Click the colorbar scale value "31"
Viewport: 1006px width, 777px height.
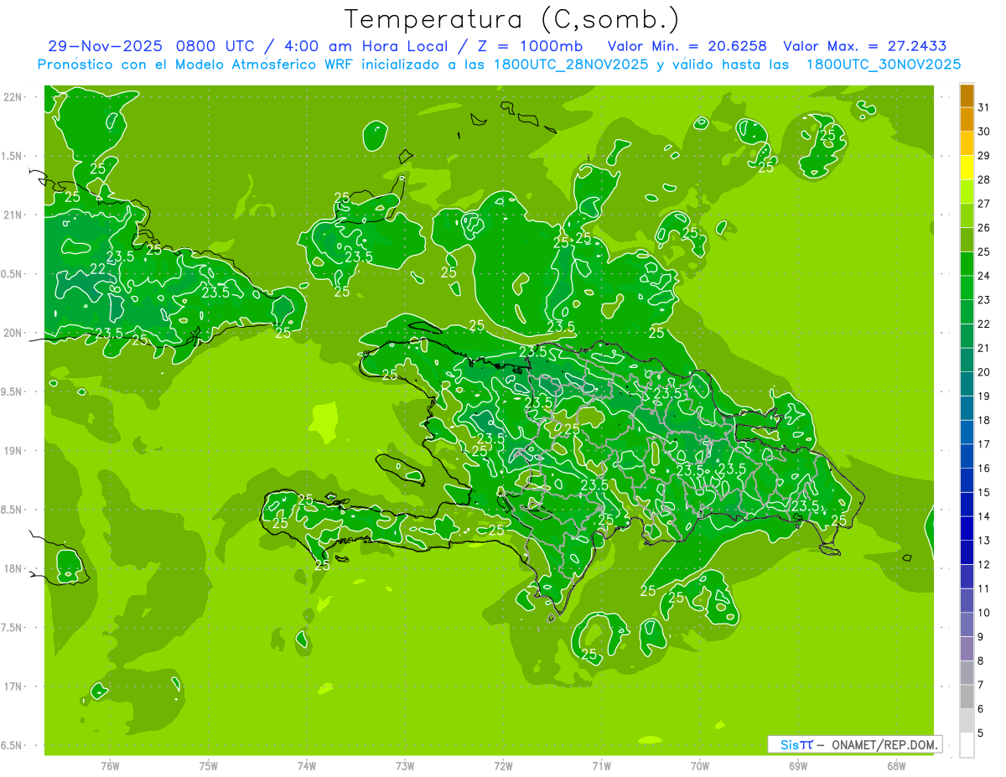click(983, 107)
